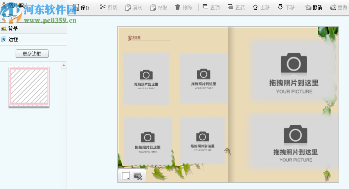Click the 置底 (Send to back) icon

click(x=230, y=7)
